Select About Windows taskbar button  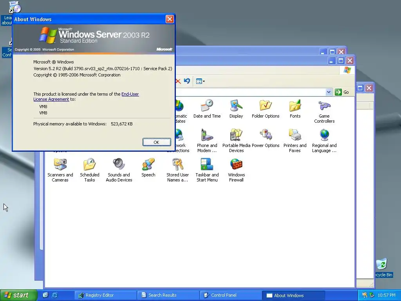coord(293,295)
